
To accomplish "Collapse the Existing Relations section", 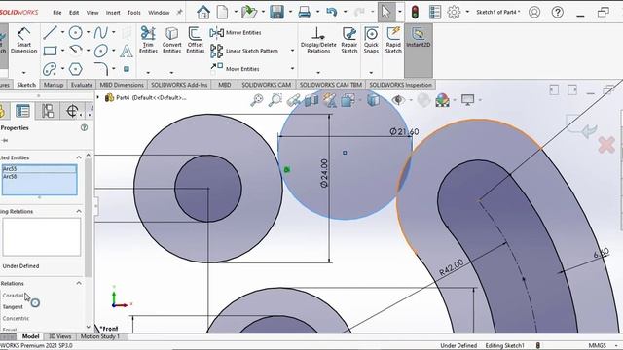I will point(79,211).
